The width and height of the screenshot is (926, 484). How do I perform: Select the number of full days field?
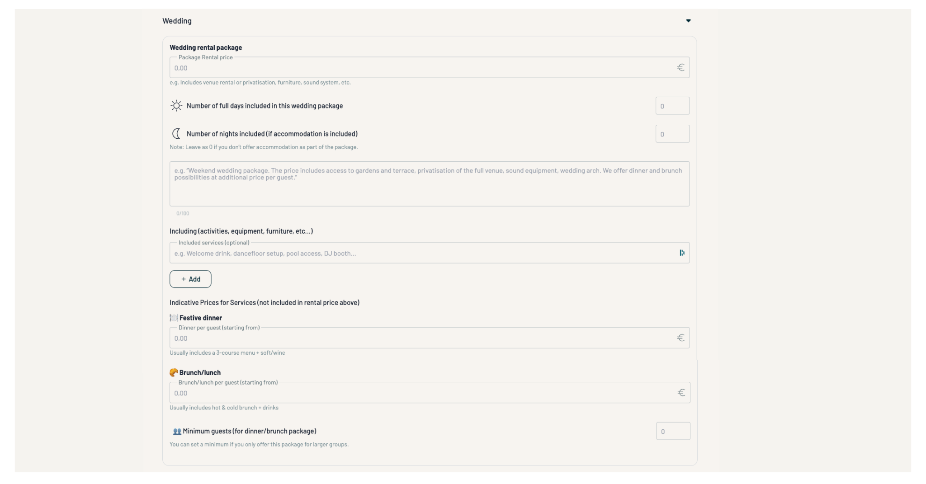click(672, 106)
